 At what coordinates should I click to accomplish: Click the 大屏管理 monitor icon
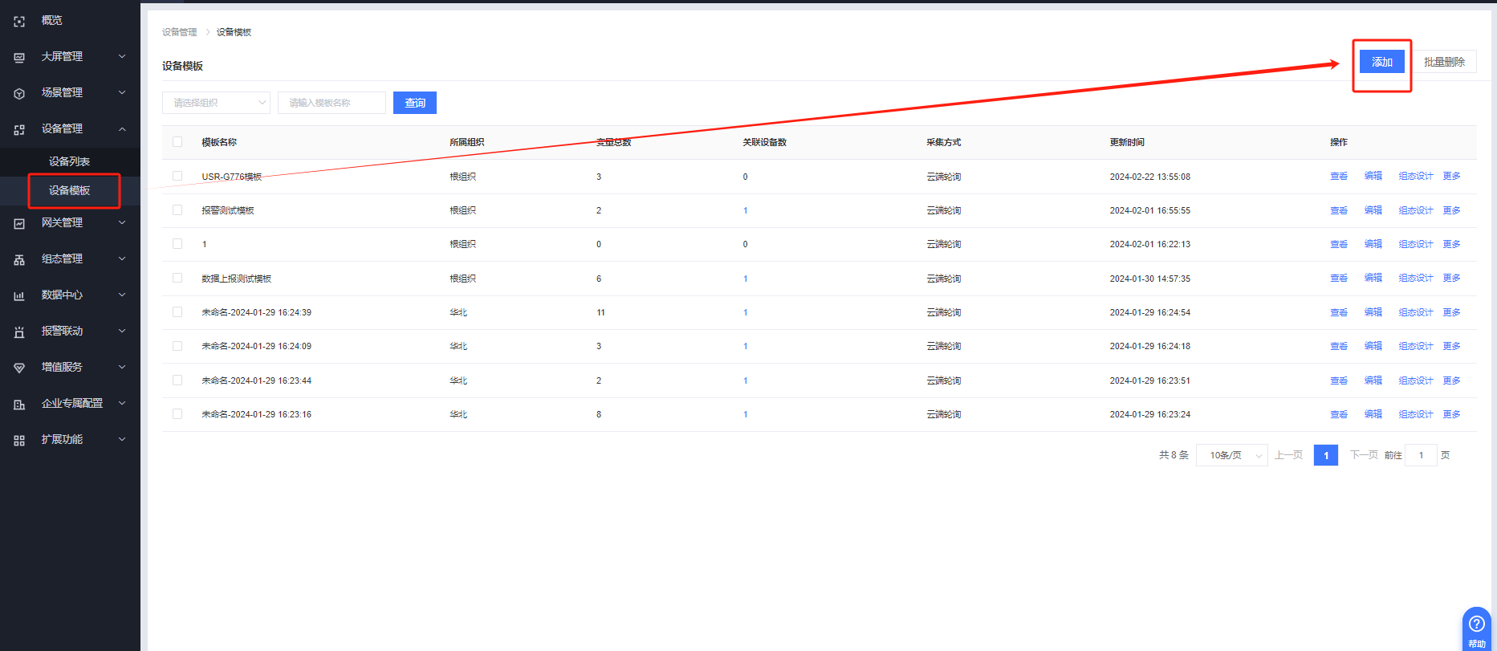coord(19,58)
